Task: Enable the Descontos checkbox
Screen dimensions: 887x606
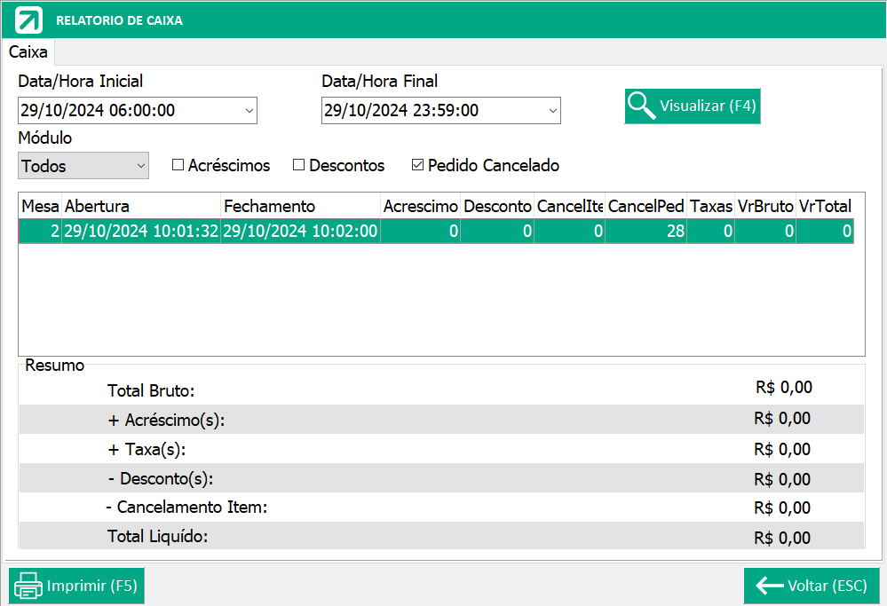Action: (298, 164)
